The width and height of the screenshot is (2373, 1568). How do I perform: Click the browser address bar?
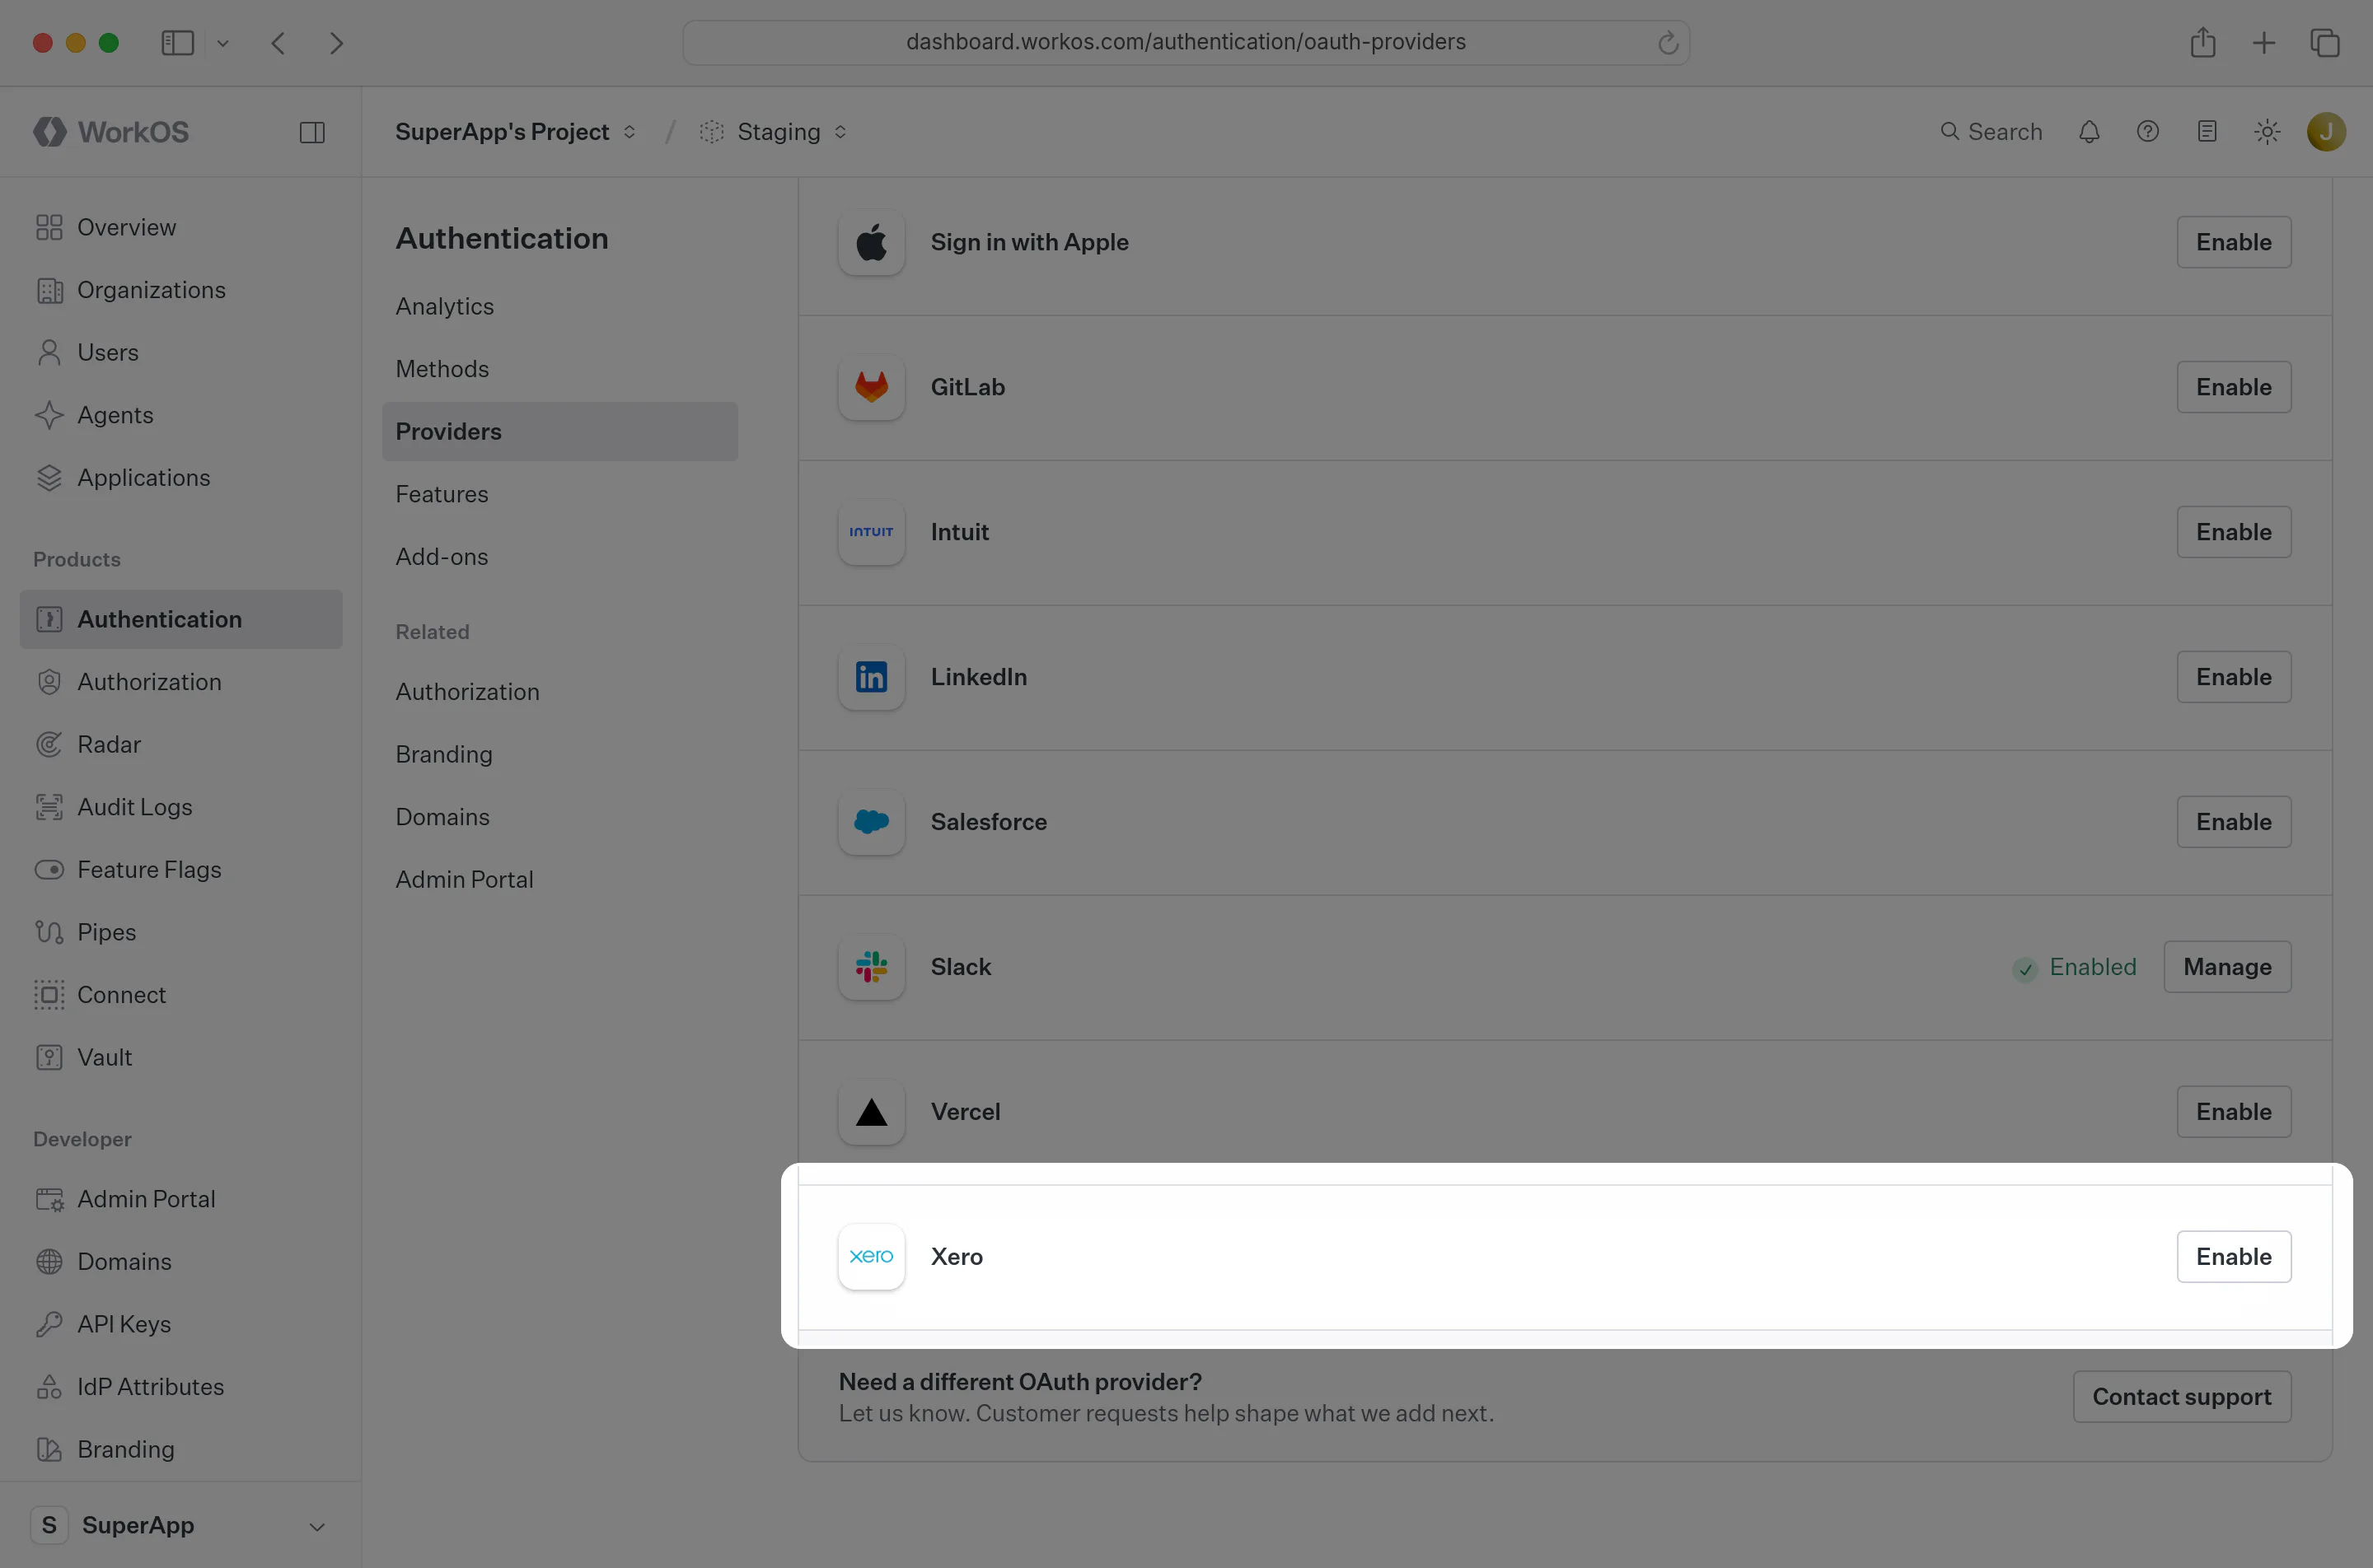[1186, 43]
